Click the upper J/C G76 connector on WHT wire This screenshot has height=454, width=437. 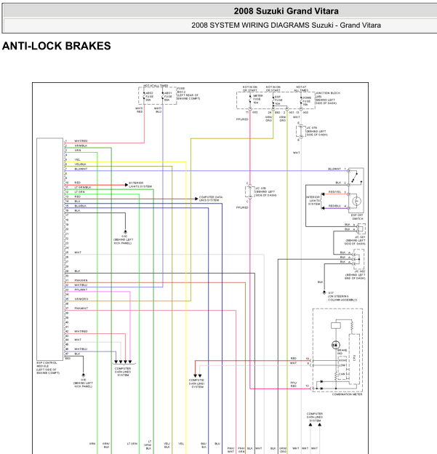tap(301, 131)
